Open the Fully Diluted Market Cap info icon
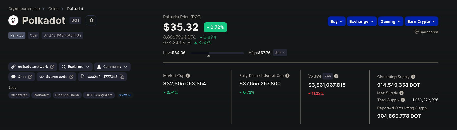 click(287, 76)
